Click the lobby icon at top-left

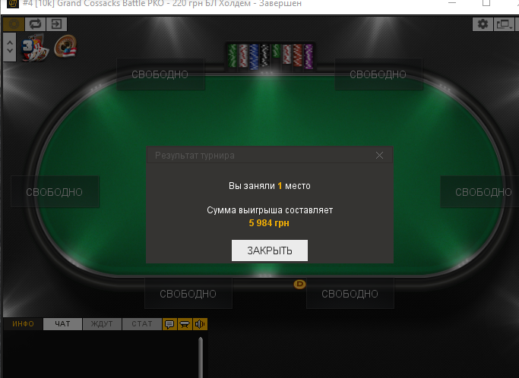click(x=14, y=24)
